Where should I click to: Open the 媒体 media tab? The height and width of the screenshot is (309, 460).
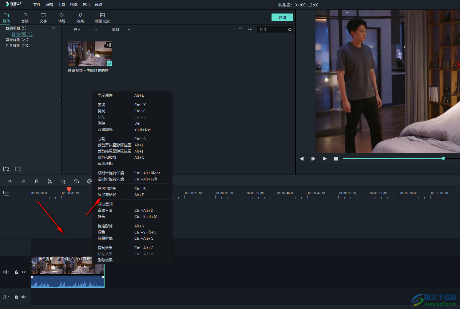pos(6,18)
